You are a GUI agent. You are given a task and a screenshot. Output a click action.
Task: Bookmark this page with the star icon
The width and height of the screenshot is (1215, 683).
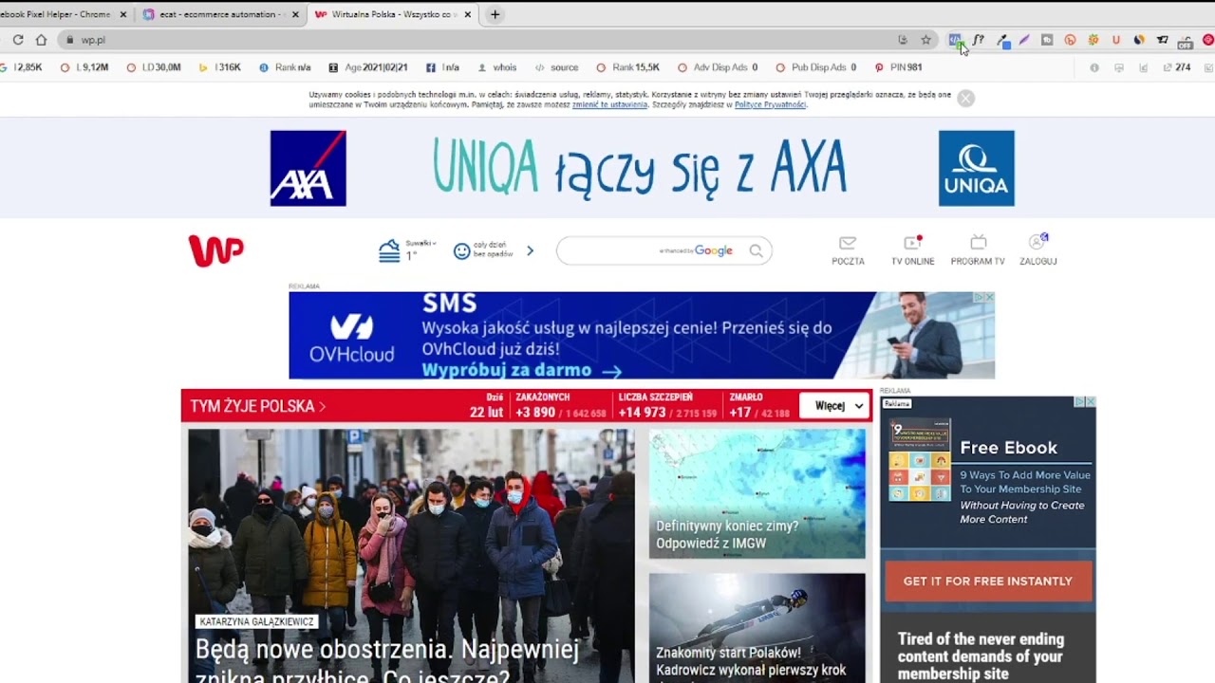926,40
